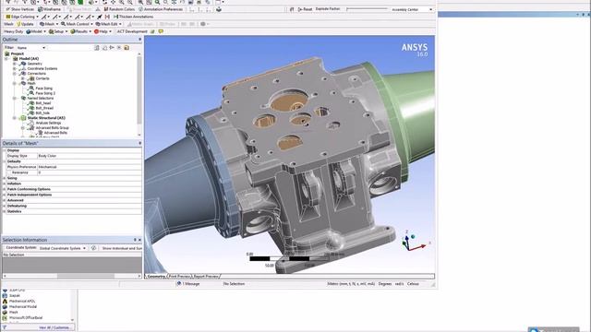Open the Mesh Edit dropdown
Image resolution: width=591 pixels, height=332 pixels.
[109, 24]
